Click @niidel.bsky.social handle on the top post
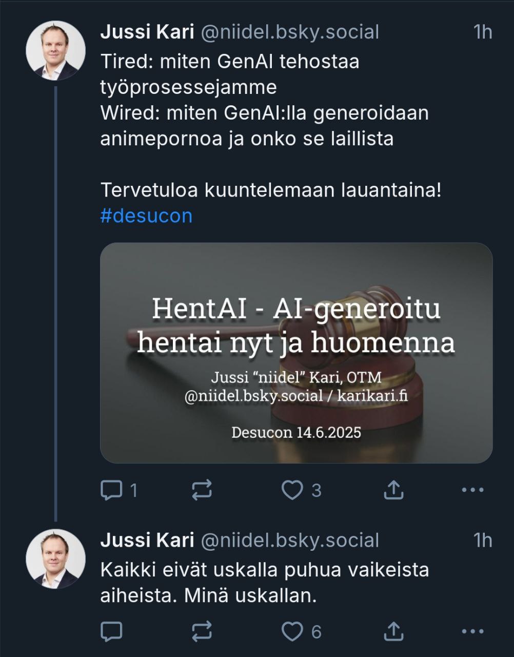Image resolution: width=514 pixels, height=657 pixels. tap(289, 32)
